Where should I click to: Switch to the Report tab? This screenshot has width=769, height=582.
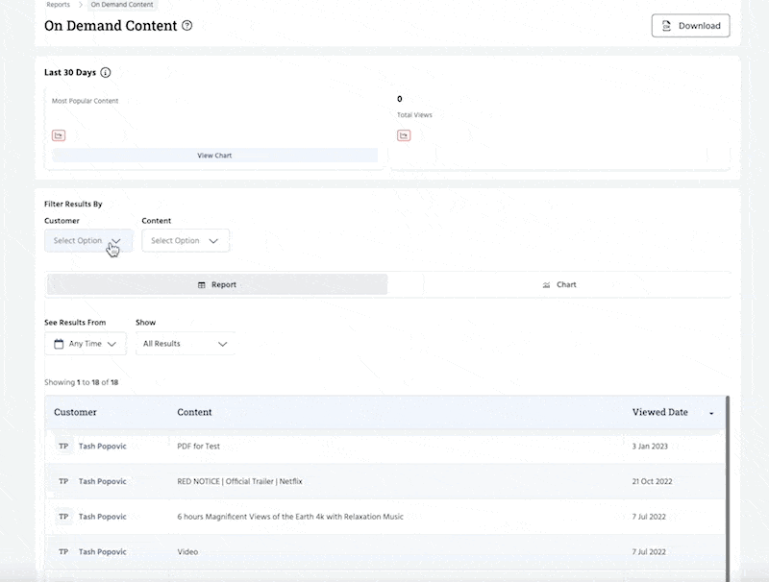click(x=217, y=285)
